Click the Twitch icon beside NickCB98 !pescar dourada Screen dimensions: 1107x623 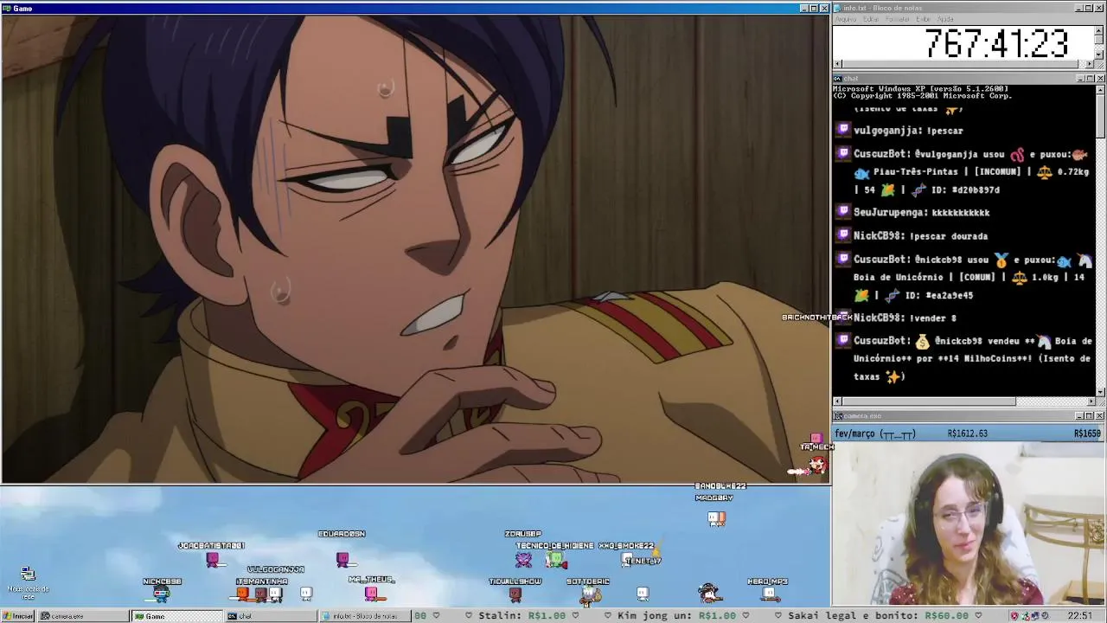click(842, 235)
